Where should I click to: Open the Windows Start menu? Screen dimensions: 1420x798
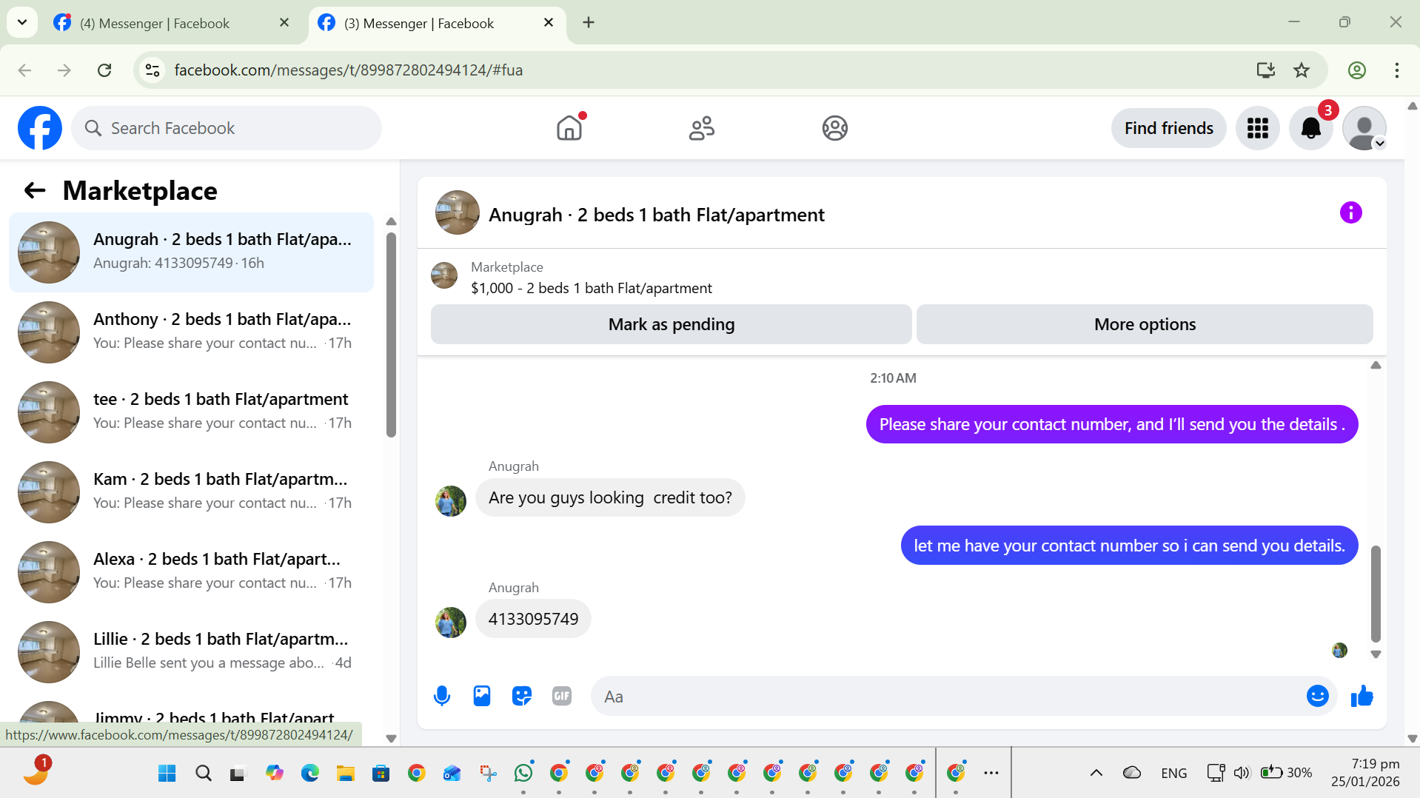click(167, 774)
